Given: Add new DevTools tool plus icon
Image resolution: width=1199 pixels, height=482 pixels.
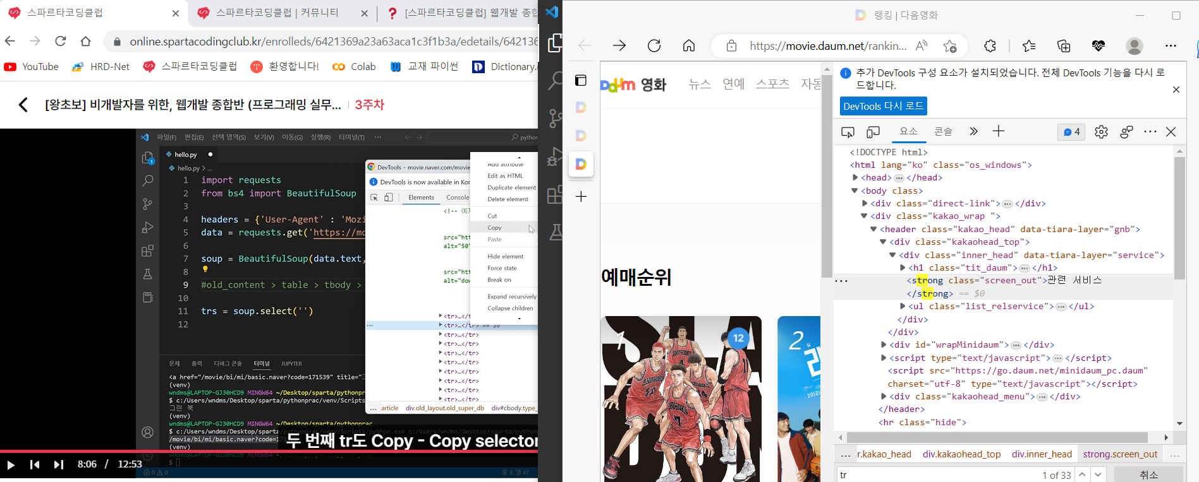Looking at the screenshot, I should tap(999, 131).
